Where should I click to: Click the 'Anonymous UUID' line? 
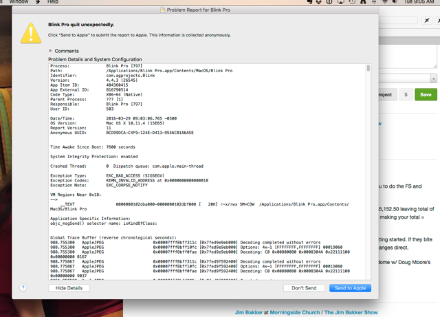pos(122,133)
